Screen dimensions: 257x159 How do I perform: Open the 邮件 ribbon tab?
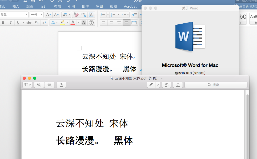click(85, 6)
